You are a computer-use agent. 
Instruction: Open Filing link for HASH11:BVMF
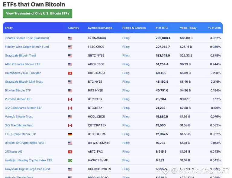(x=126, y=160)
